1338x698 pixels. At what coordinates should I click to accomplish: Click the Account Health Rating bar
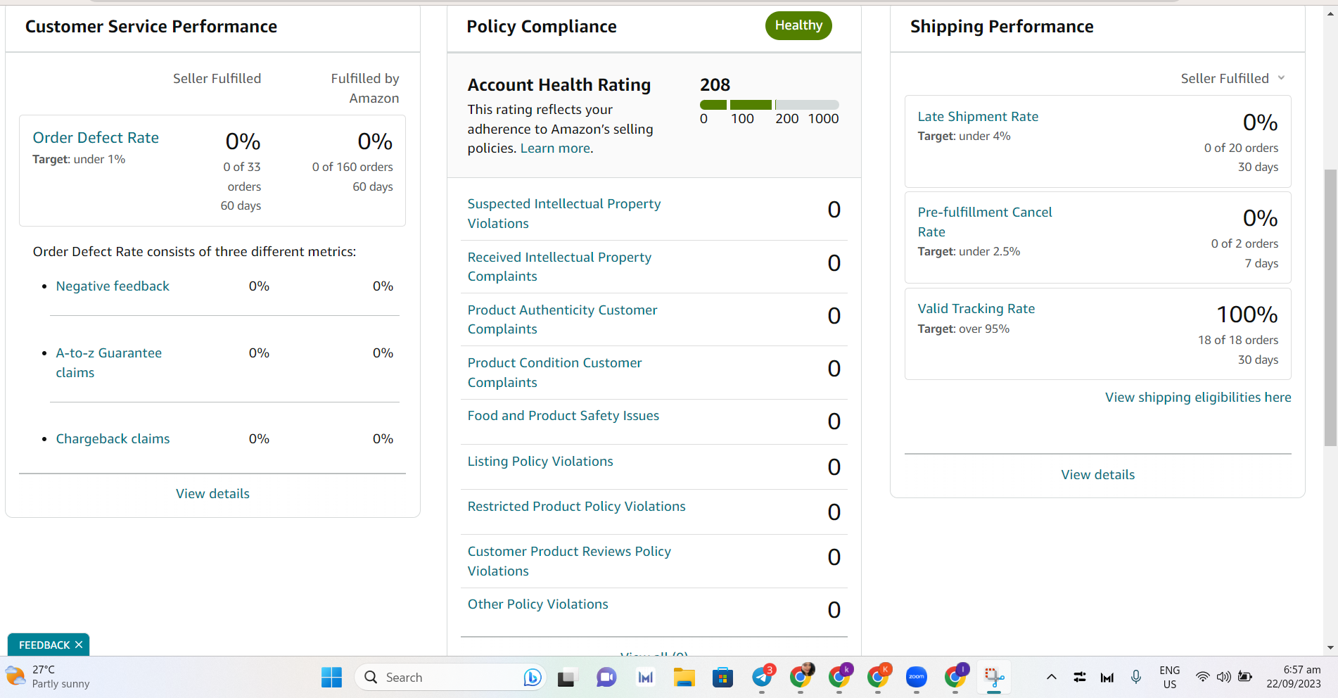[770, 105]
